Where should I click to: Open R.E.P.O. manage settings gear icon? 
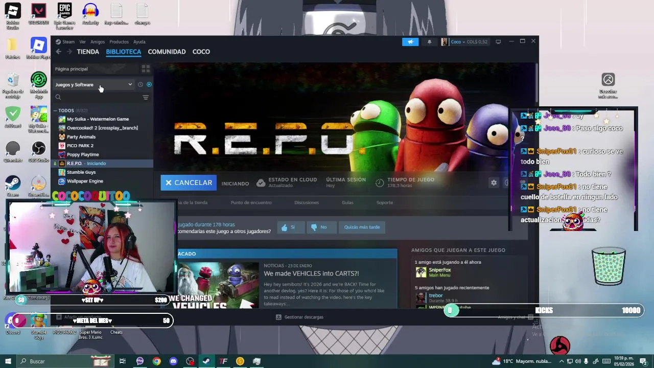(494, 182)
